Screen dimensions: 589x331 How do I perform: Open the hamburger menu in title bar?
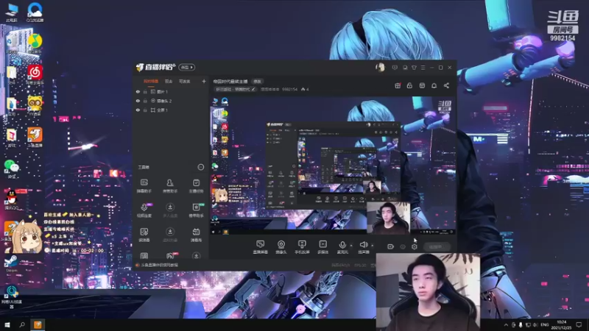point(423,68)
